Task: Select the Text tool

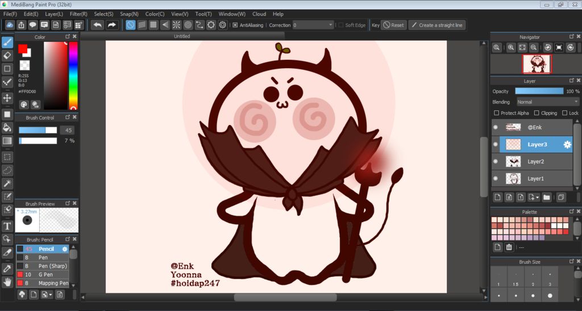Action: click(x=7, y=226)
